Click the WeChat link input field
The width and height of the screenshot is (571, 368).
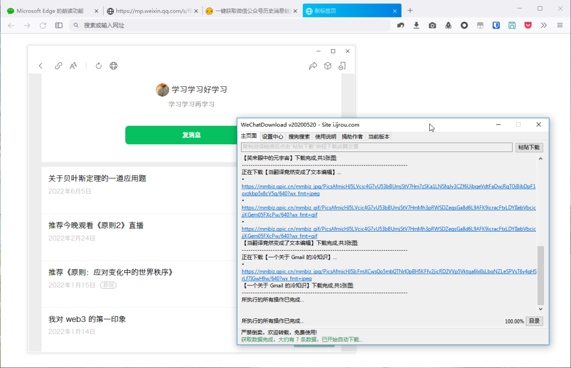click(376, 147)
